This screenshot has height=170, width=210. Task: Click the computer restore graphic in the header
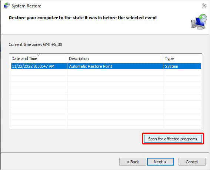199,21
